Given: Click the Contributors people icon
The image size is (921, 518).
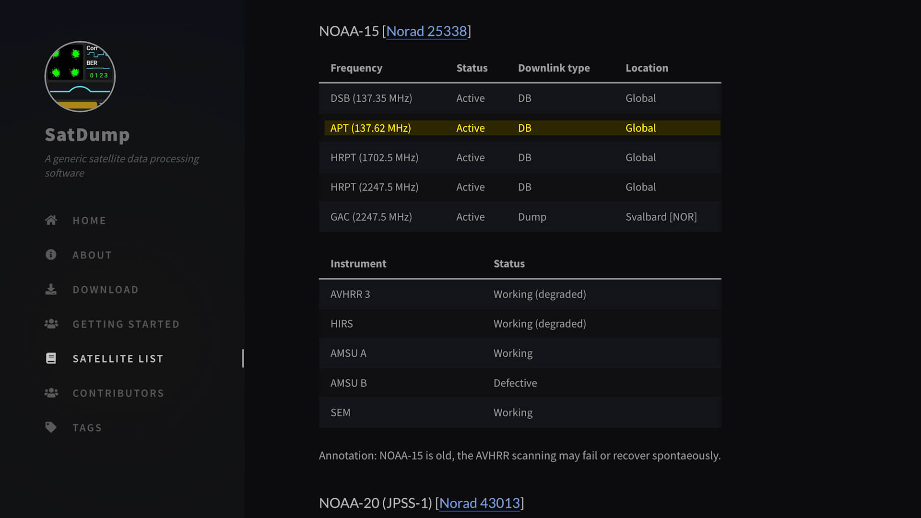Looking at the screenshot, I should click(51, 393).
